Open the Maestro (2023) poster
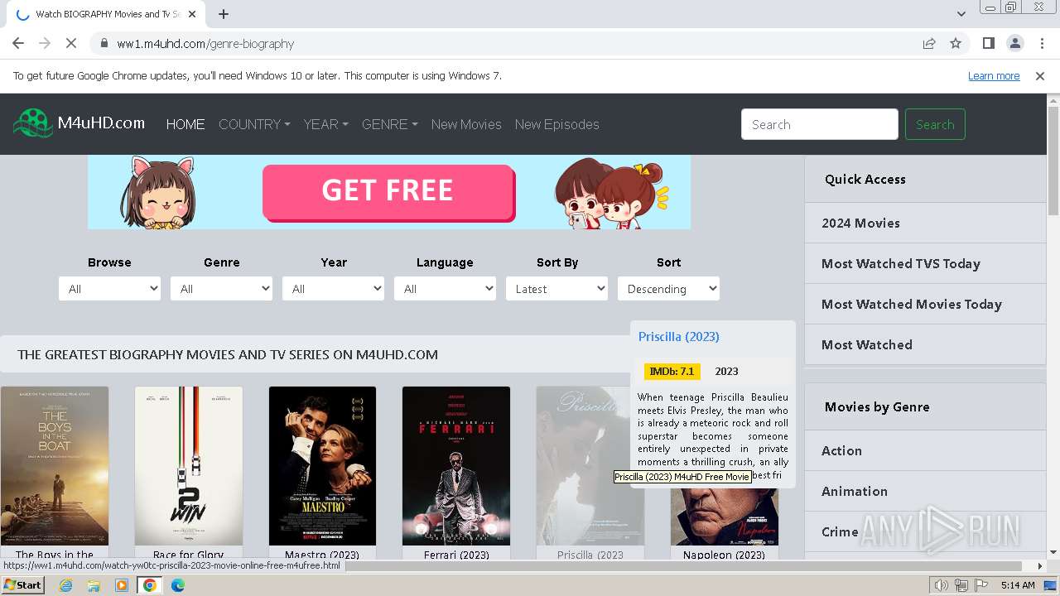The height and width of the screenshot is (596, 1060). click(x=322, y=466)
